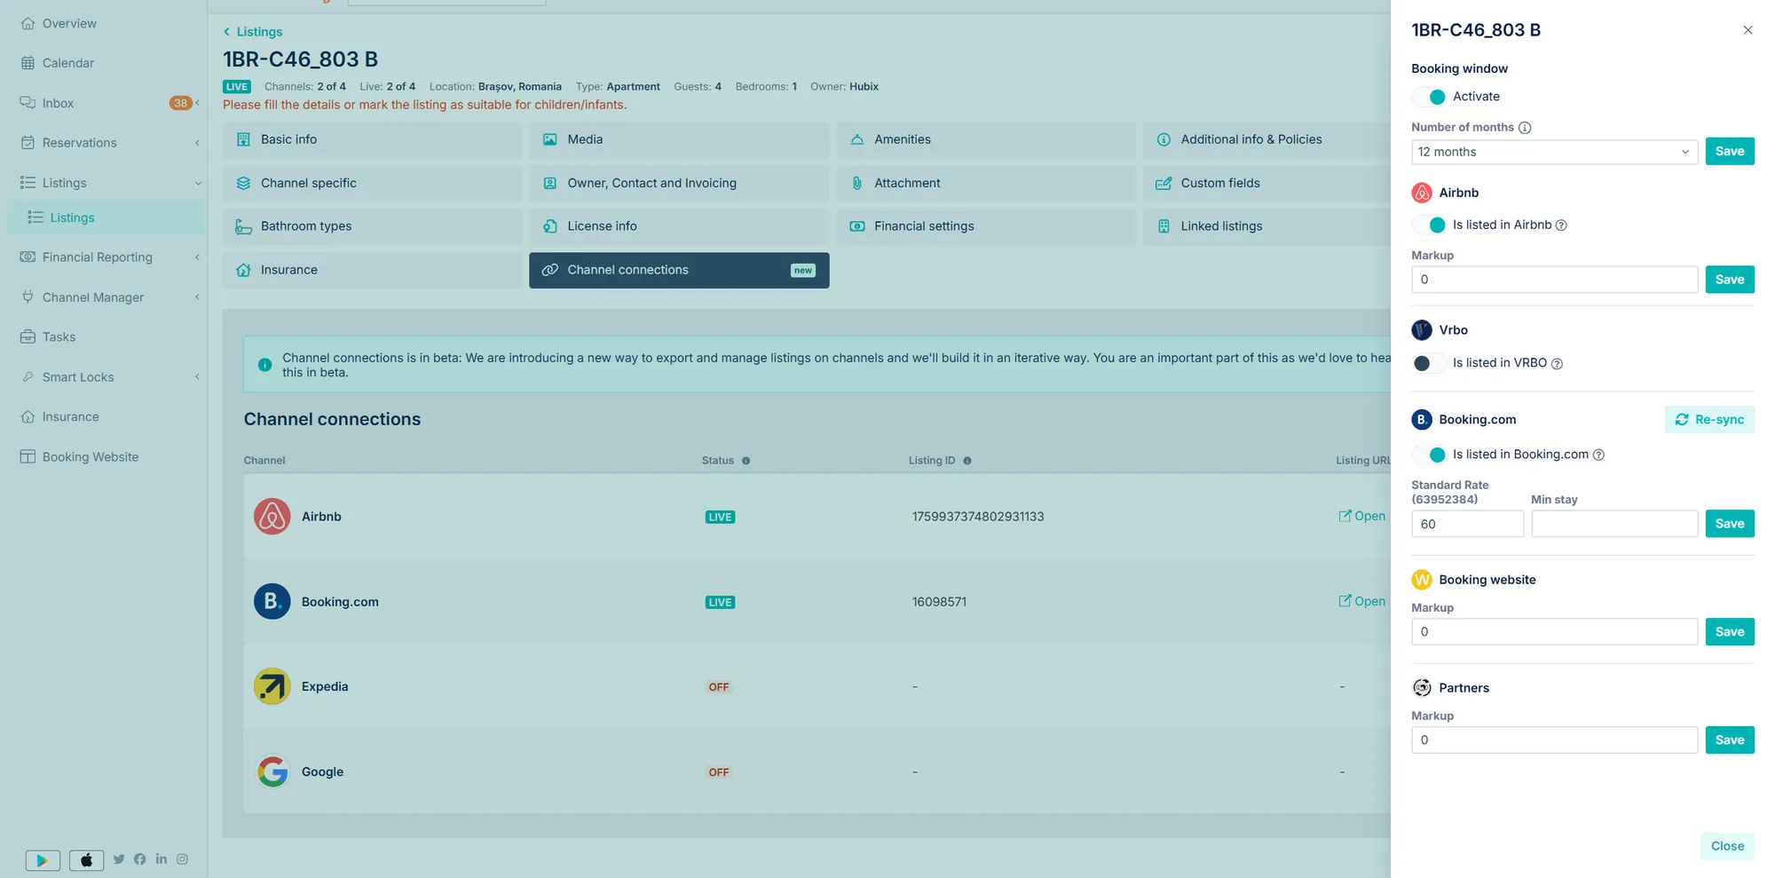Click the Close button at panel bottom
This screenshot has width=1775, height=878.
pyautogui.click(x=1727, y=846)
